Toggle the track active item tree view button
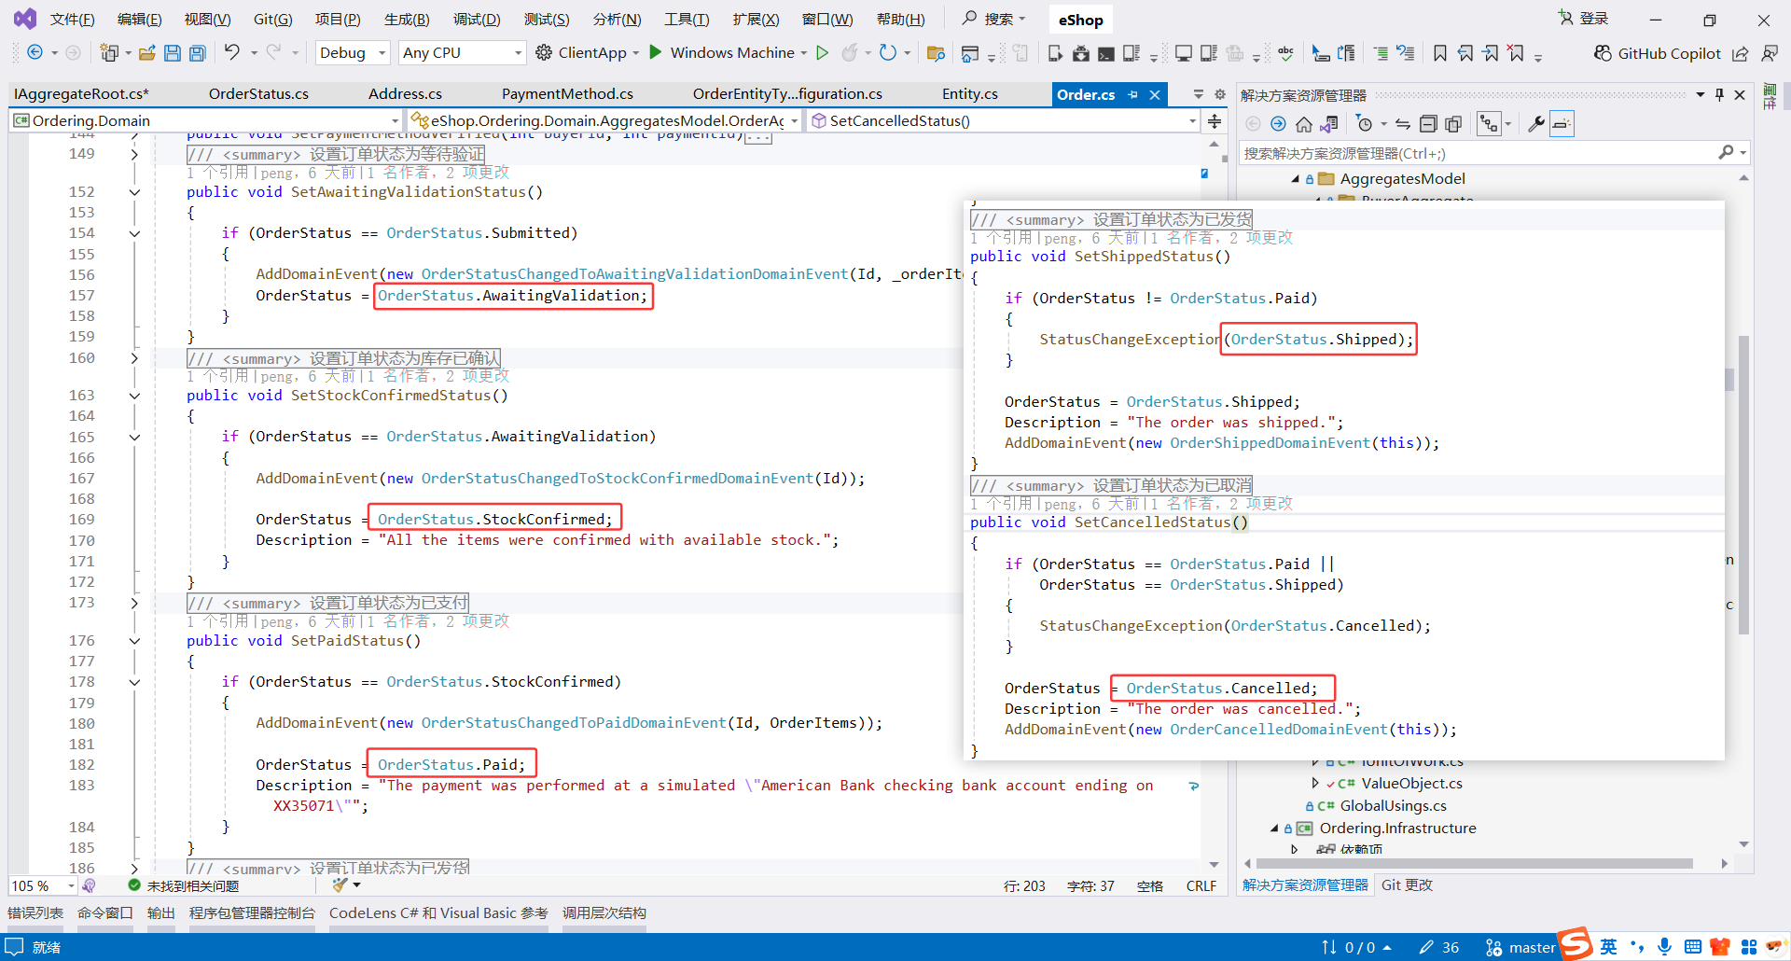 pyautogui.click(x=1489, y=124)
